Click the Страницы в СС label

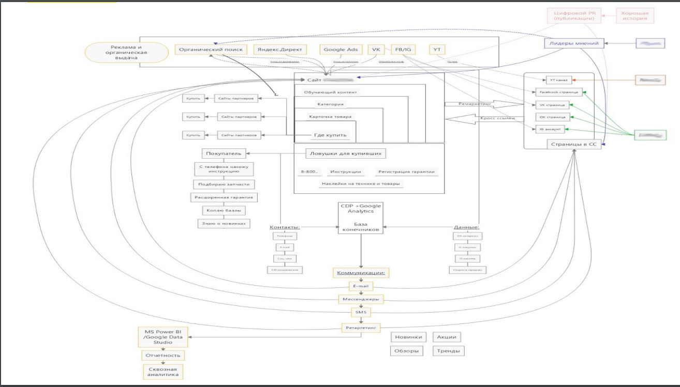coord(572,145)
